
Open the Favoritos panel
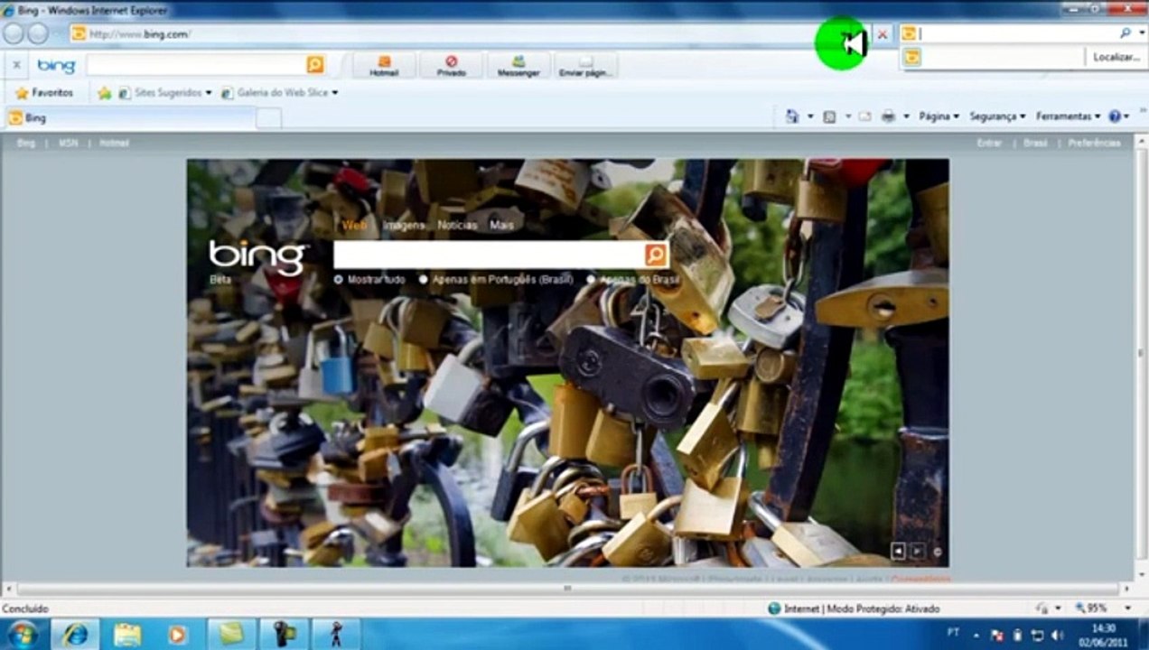[x=43, y=92]
